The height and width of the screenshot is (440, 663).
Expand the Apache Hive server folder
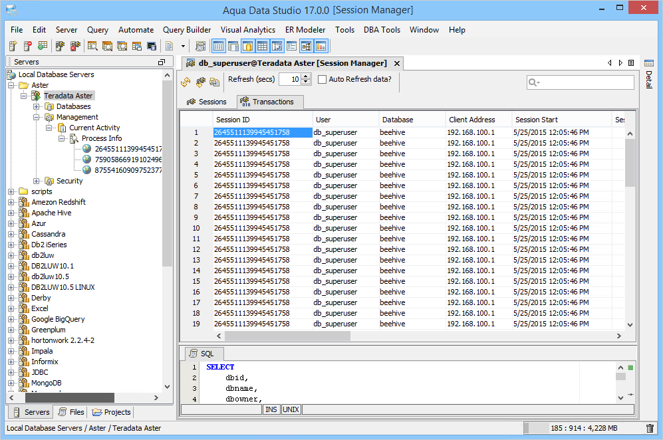click(x=11, y=213)
